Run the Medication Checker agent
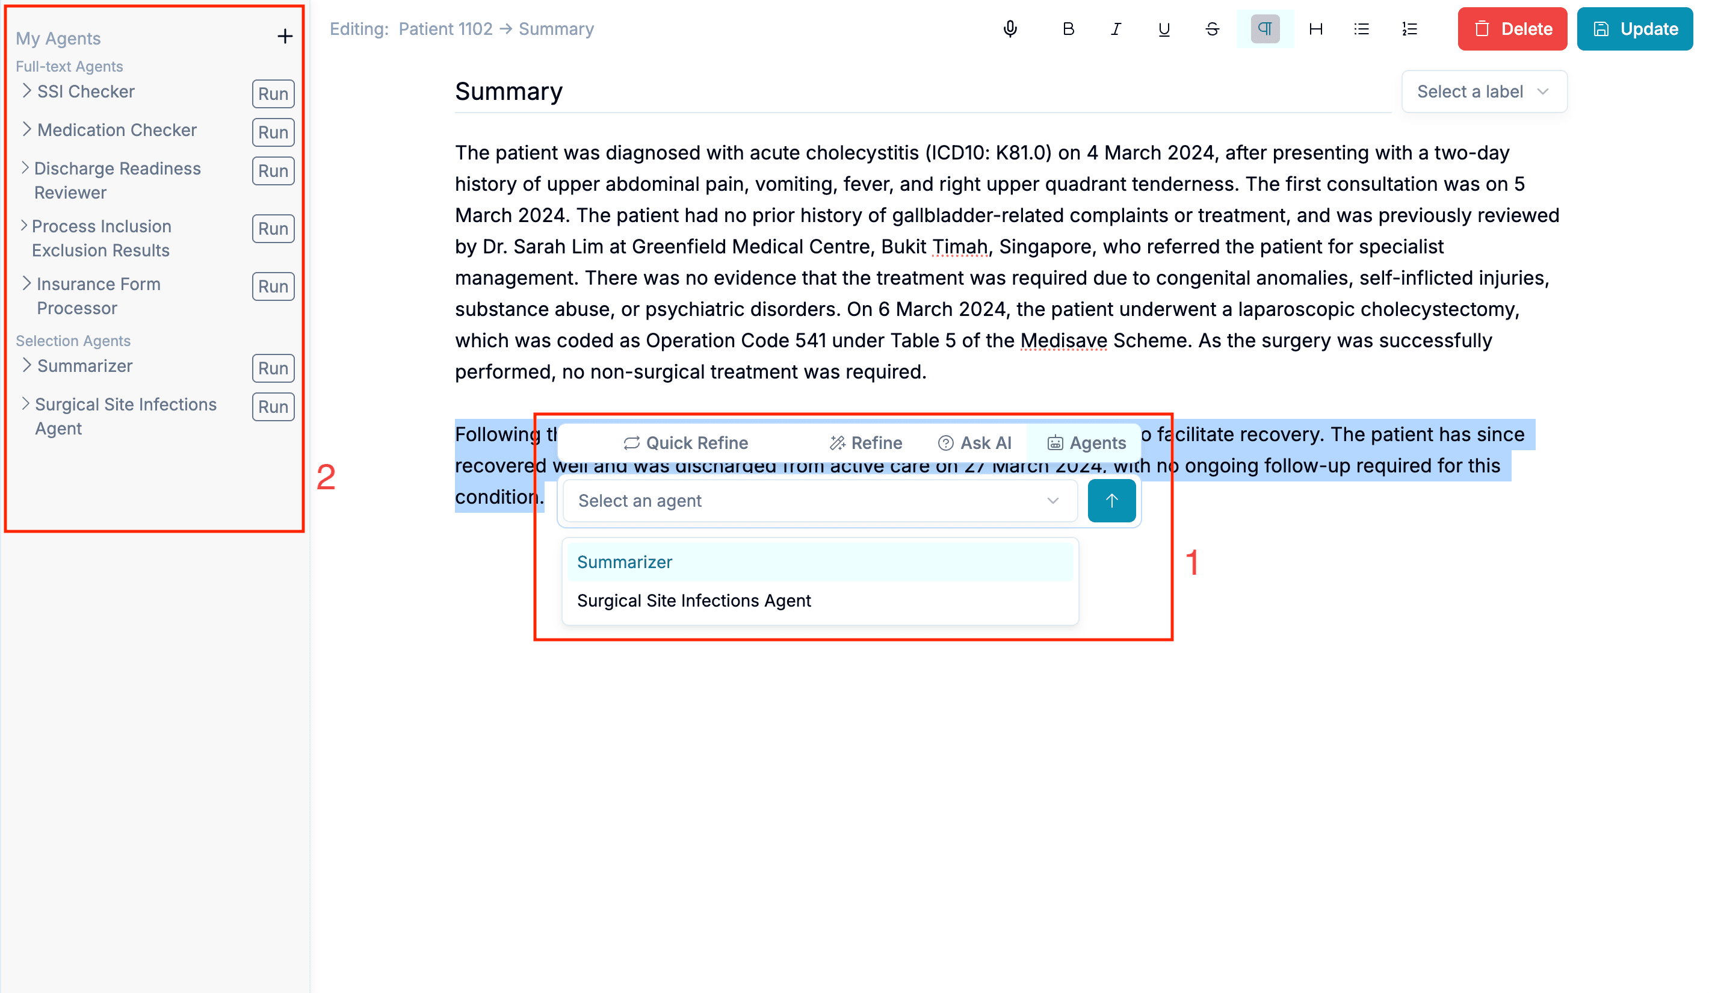The width and height of the screenshot is (1709, 993). coord(272,132)
